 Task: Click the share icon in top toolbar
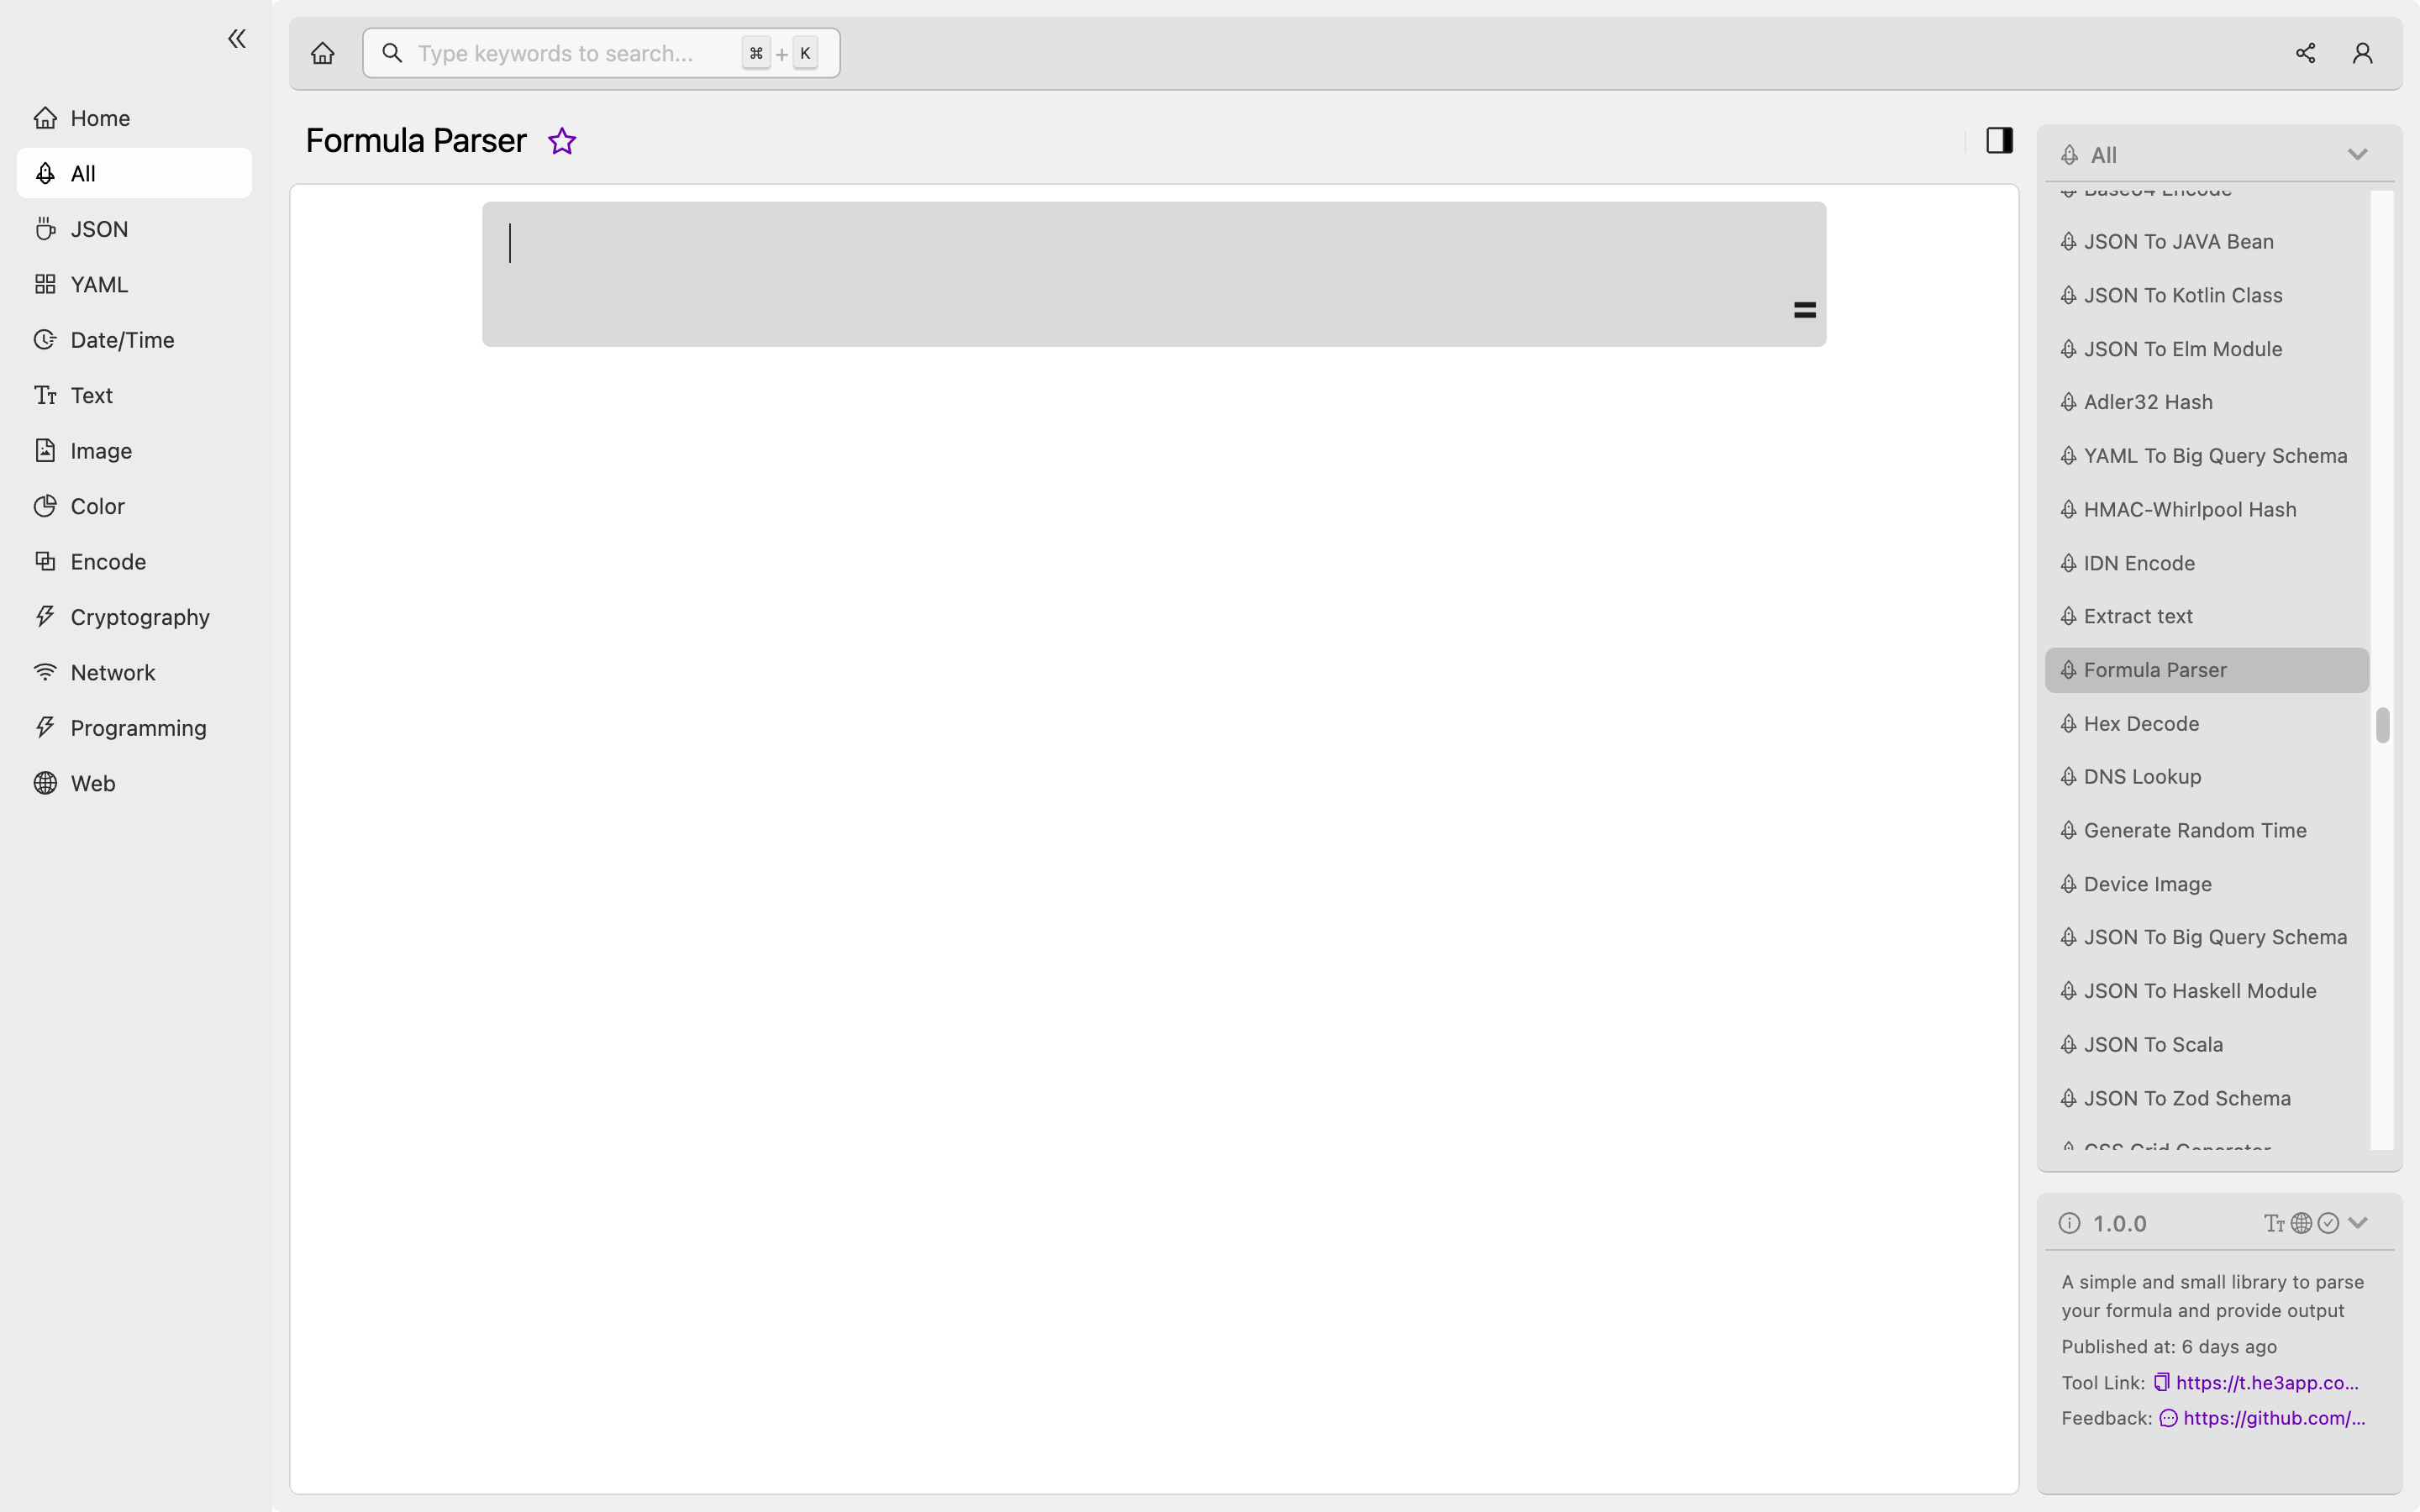pos(2305,52)
